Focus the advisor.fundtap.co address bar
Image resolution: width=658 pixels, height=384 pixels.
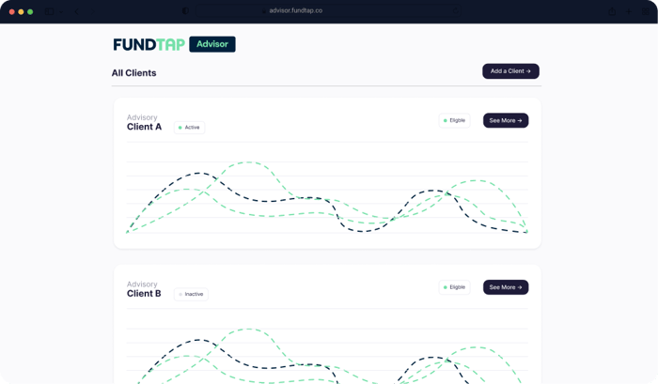[x=328, y=11]
